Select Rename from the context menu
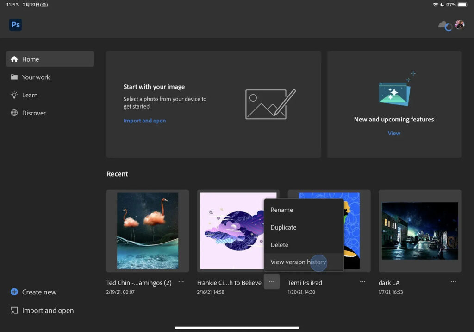This screenshot has width=474, height=332. coord(281,210)
